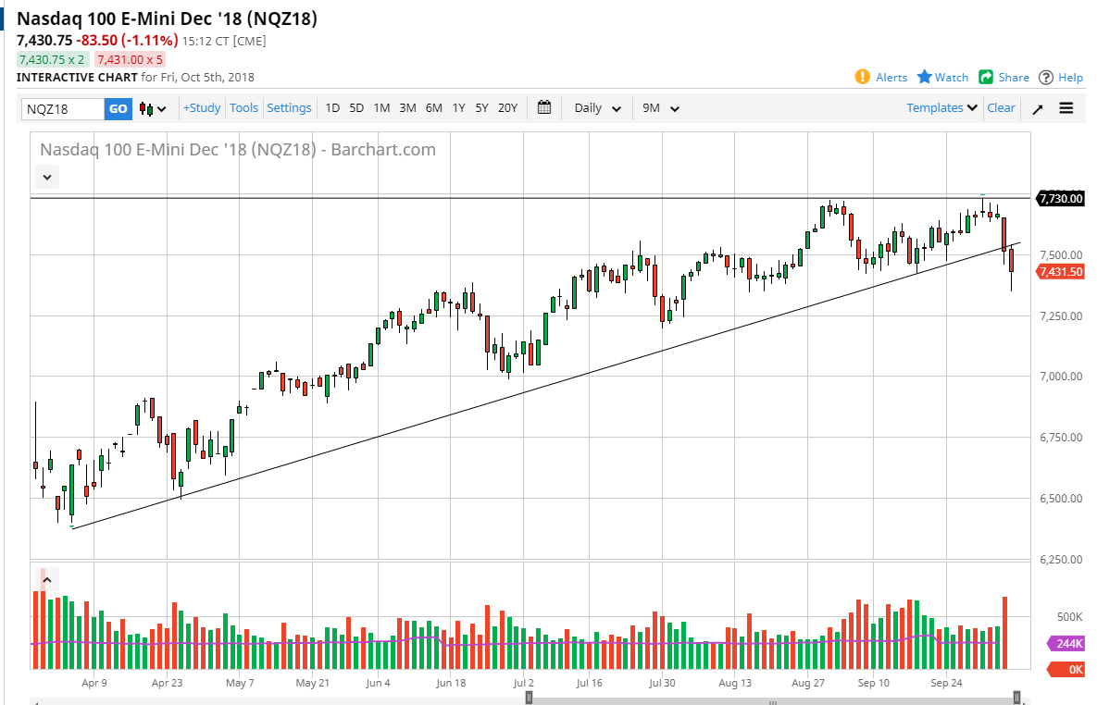The width and height of the screenshot is (1097, 705).
Task: Collapse the volume pane with the arrow toggle
Action: pos(46,578)
